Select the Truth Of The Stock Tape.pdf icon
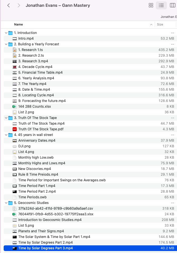 pyautogui.click(x=15, y=129)
